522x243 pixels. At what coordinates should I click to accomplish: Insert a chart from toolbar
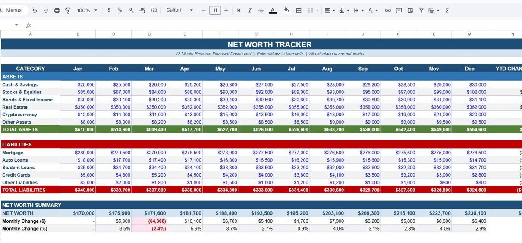(410, 10)
